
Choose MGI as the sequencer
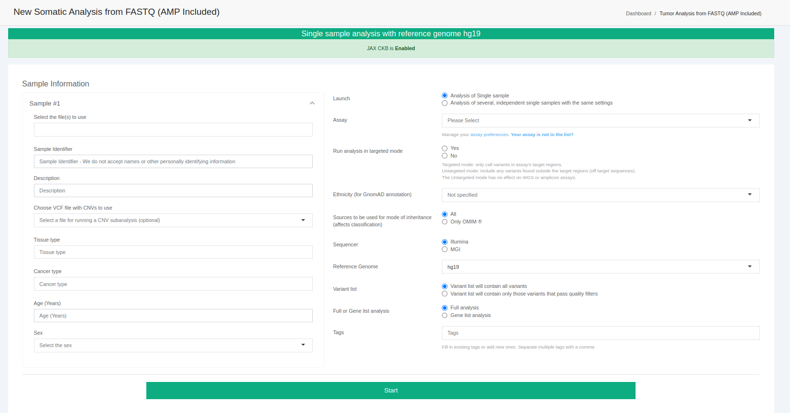(445, 249)
